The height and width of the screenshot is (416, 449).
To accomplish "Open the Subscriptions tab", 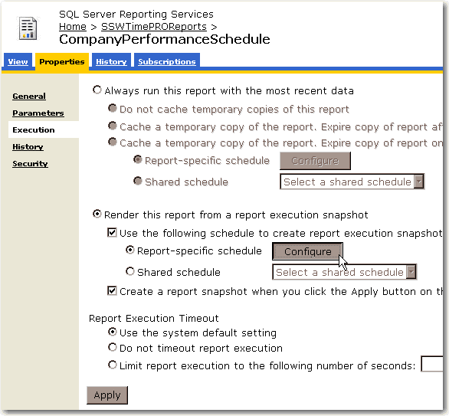I will (167, 61).
